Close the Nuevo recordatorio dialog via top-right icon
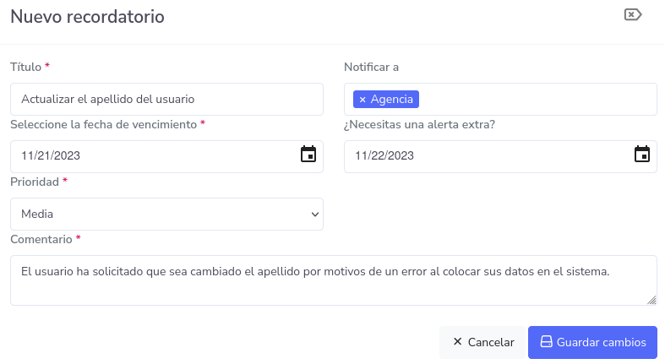Screen dimensions: 665x364 pos(632,14)
